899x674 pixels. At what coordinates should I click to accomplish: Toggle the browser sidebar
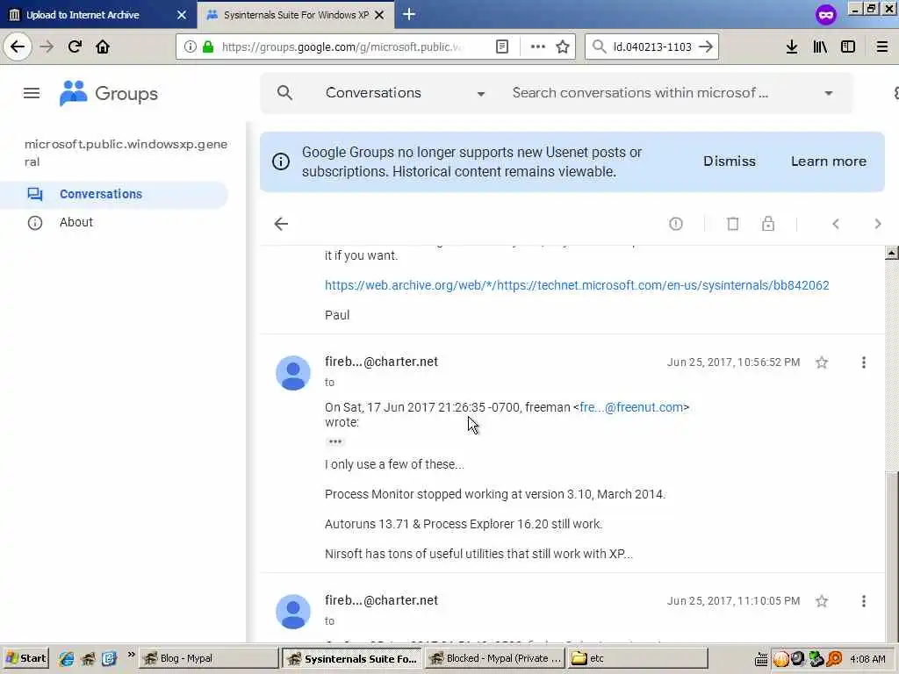coord(848,47)
